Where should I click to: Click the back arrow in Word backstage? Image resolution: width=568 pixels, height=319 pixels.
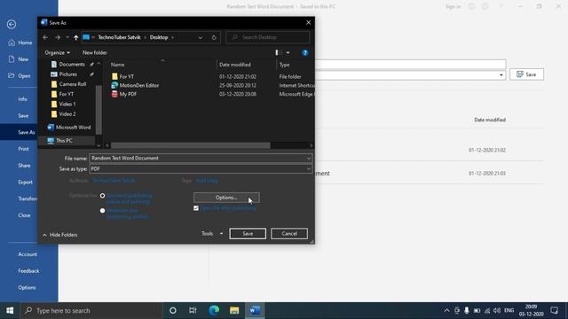pos(12,24)
